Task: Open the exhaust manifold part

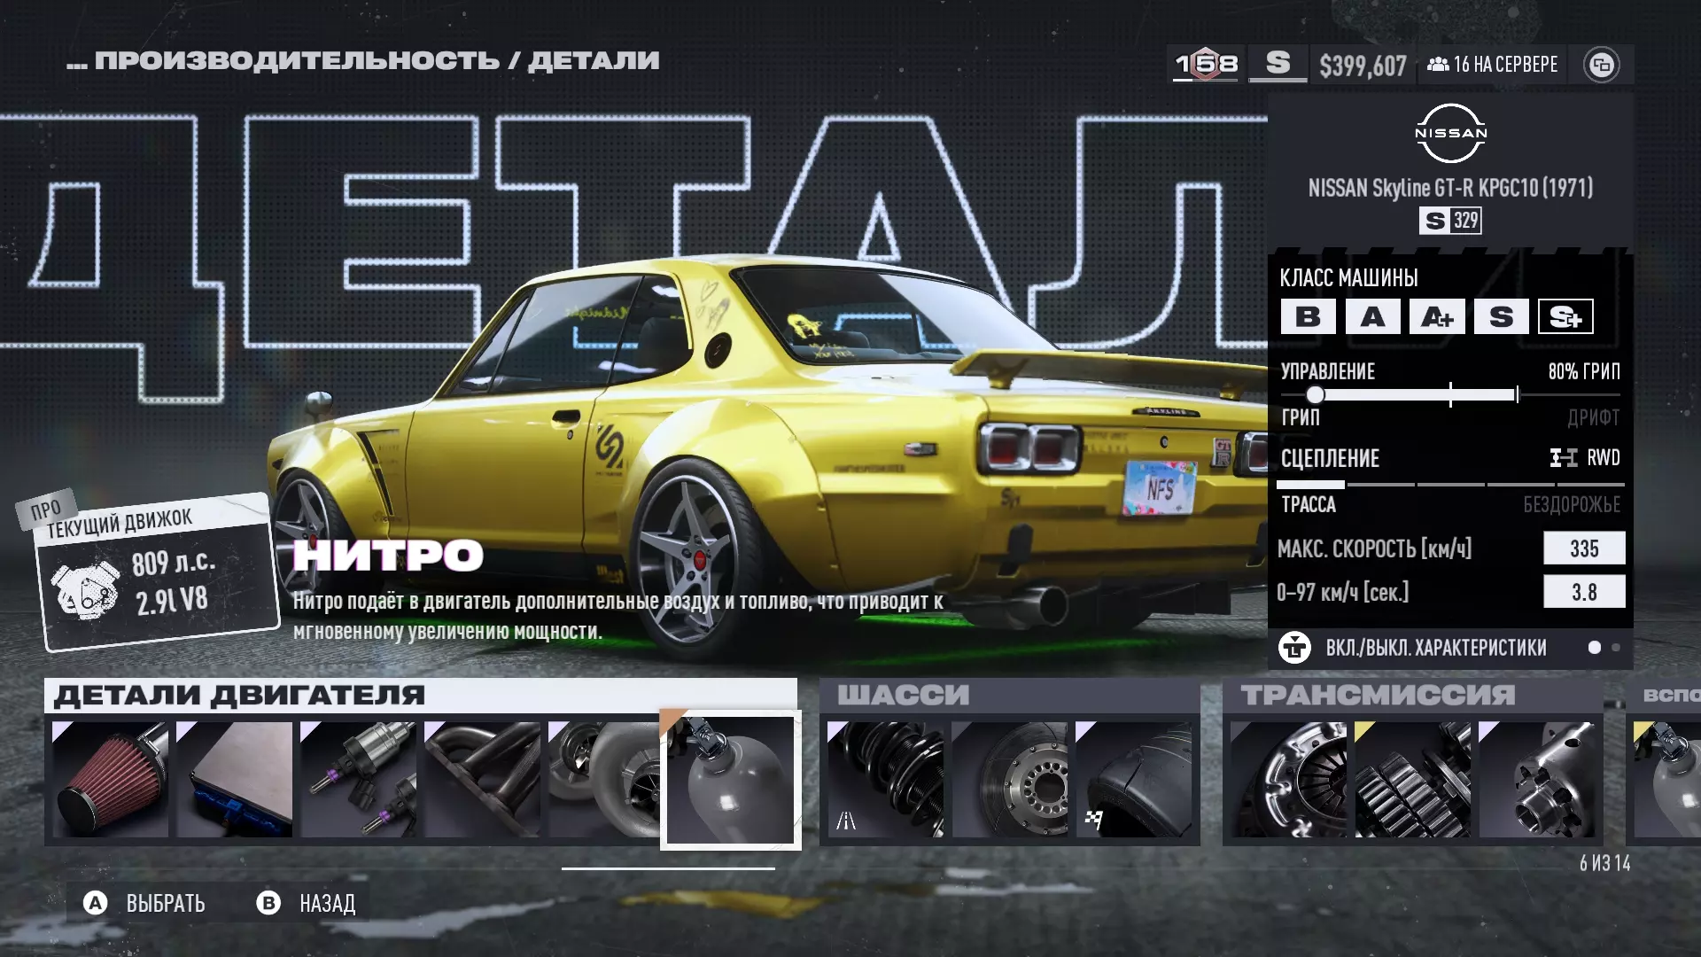Action: 483,779
